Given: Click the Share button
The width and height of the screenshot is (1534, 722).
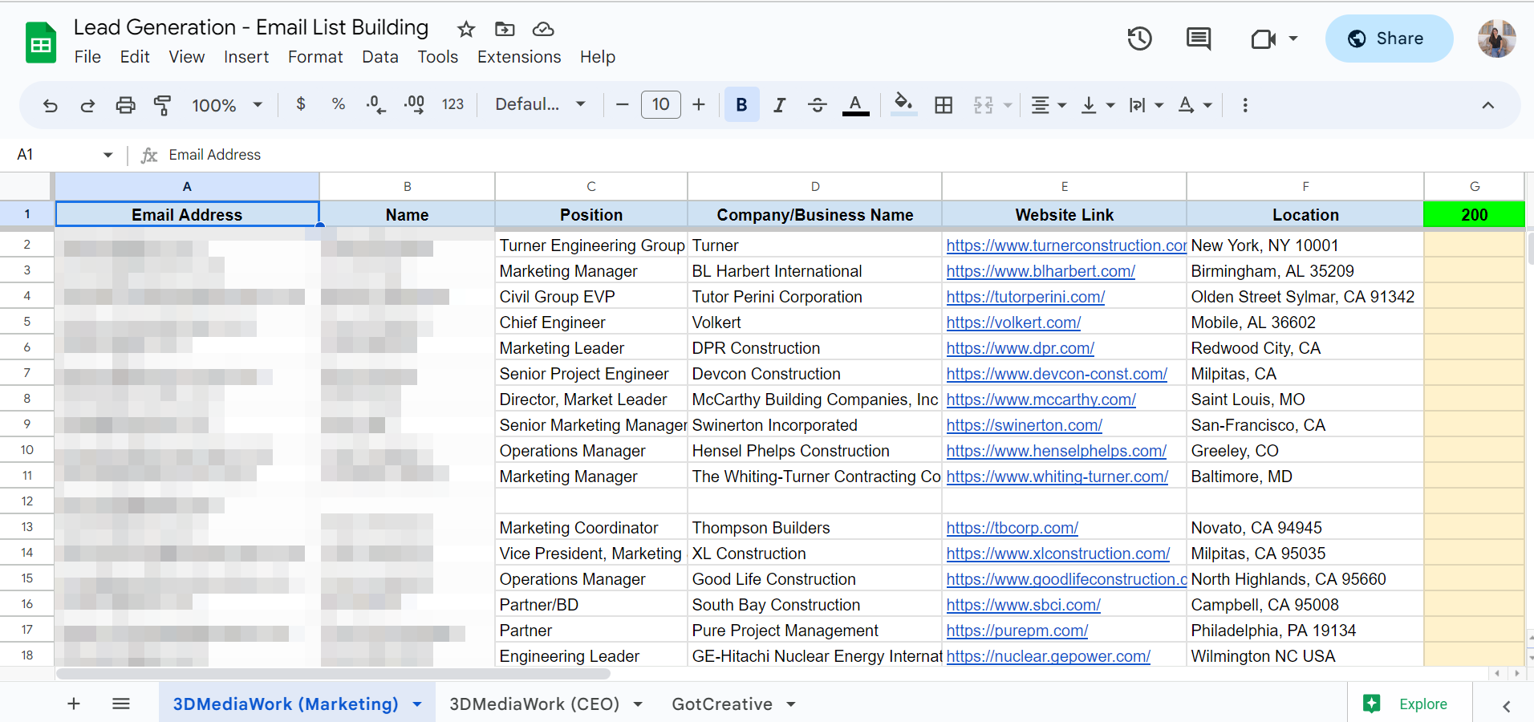Looking at the screenshot, I should pyautogui.click(x=1389, y=39).
